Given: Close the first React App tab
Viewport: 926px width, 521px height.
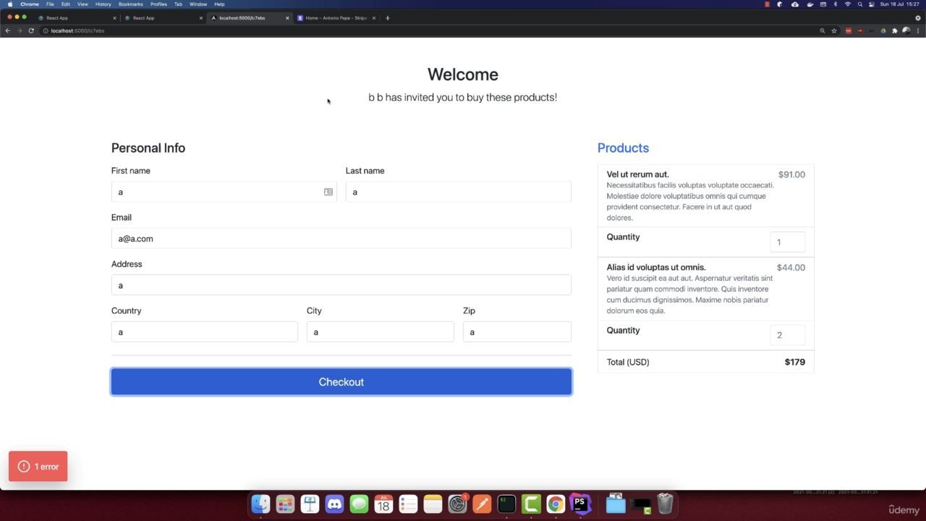Looking at the screenshot, I should (114, 17).
